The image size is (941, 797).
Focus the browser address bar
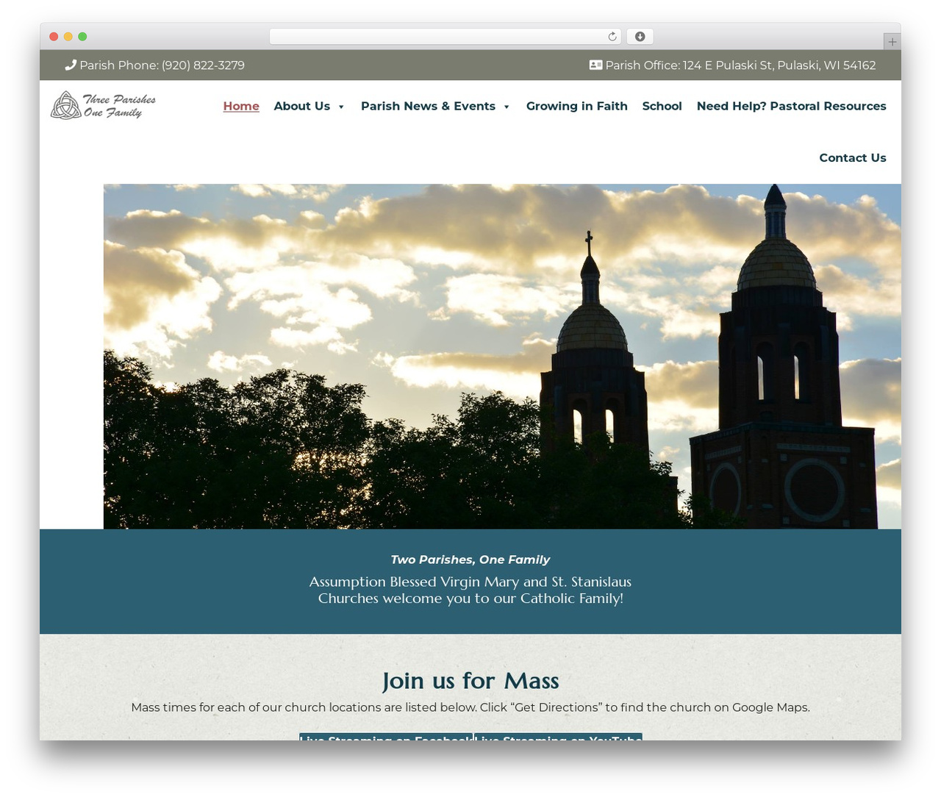coord(446,37)
